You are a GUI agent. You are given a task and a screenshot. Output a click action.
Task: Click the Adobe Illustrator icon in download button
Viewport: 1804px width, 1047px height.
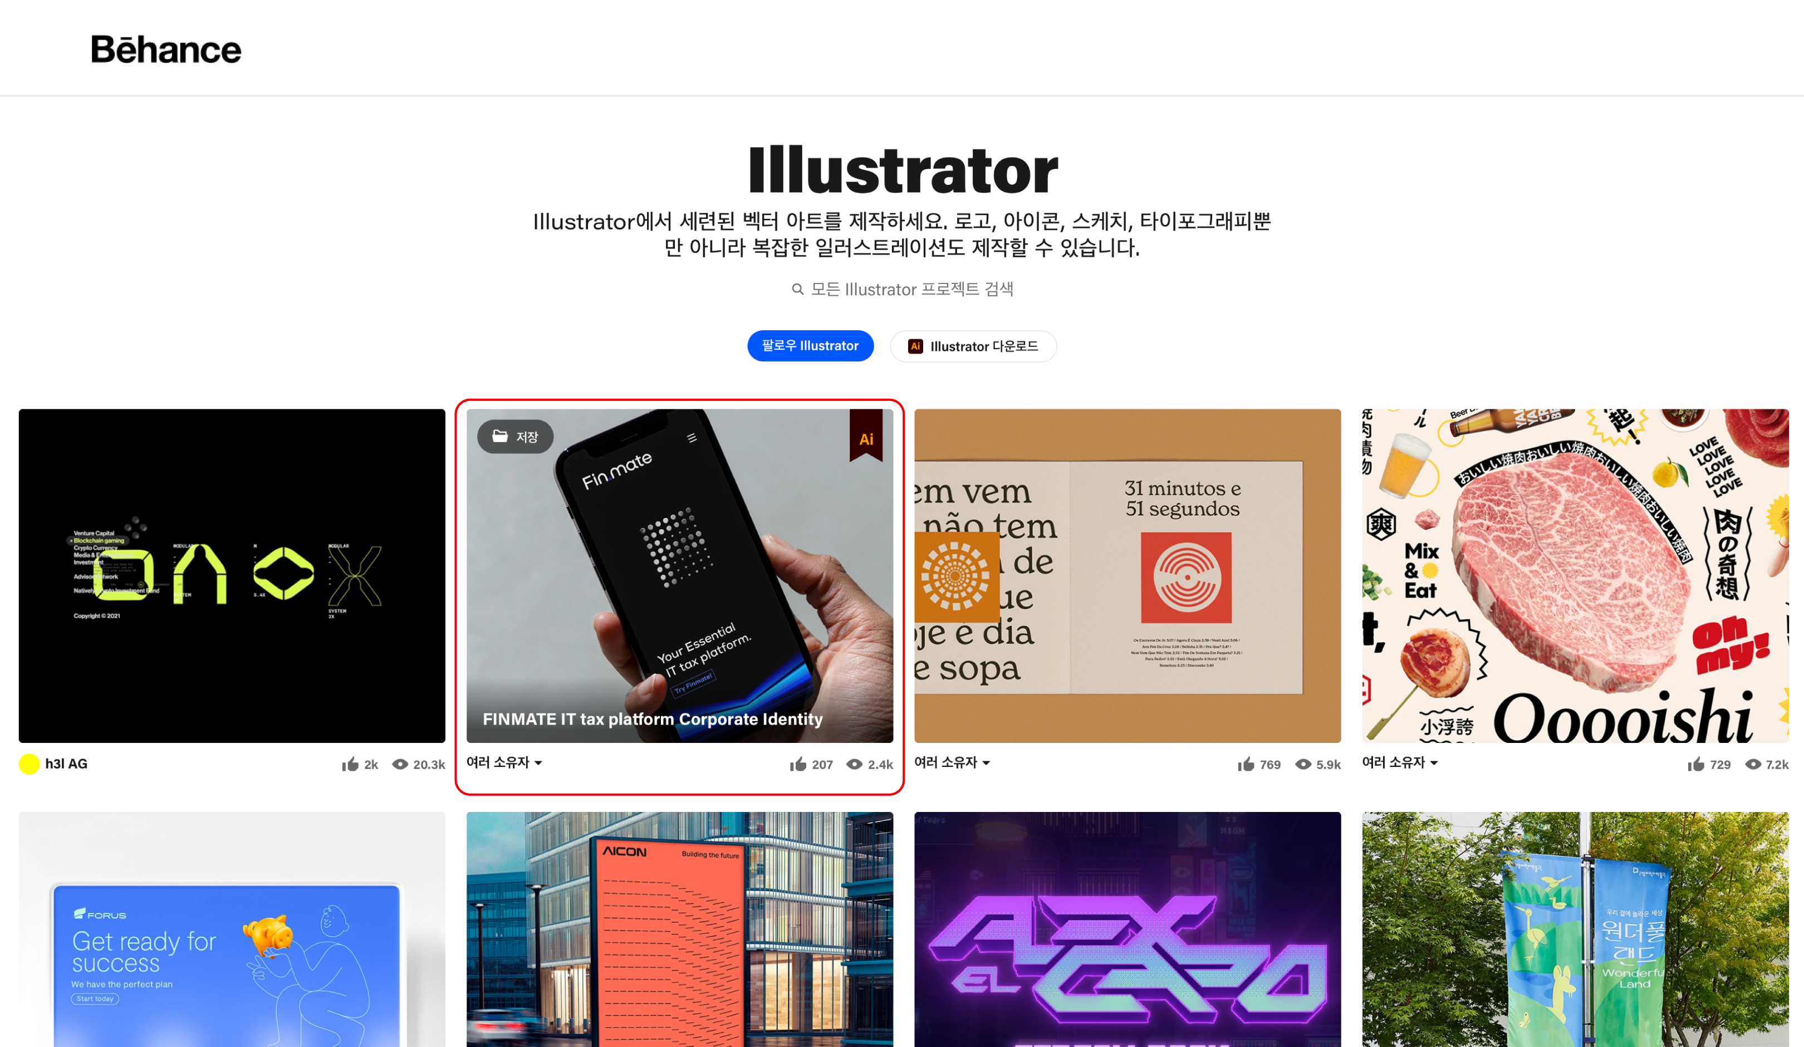click(915, 346)
